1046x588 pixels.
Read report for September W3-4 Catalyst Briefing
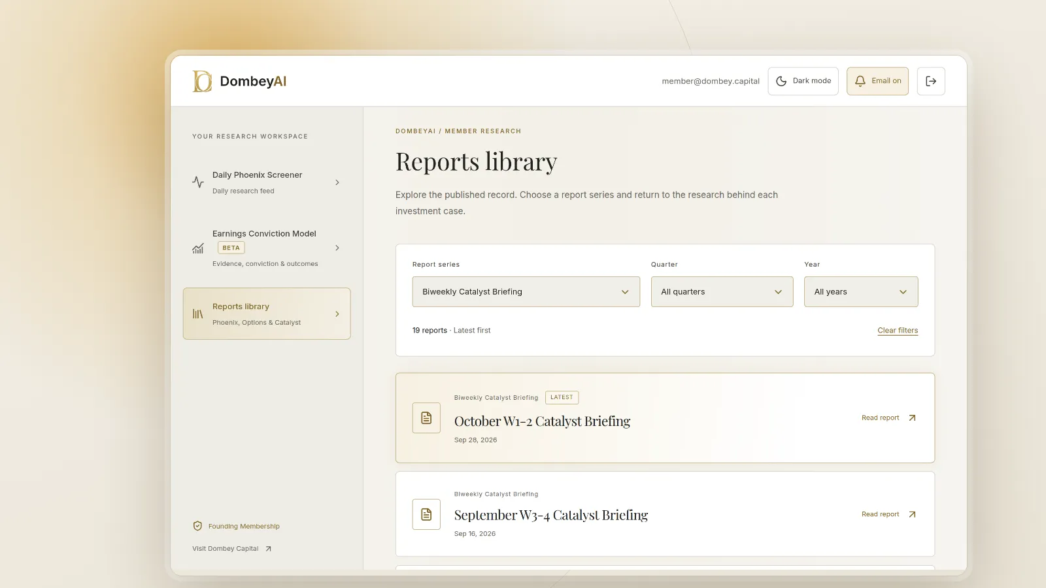click(x=889, y=515)
